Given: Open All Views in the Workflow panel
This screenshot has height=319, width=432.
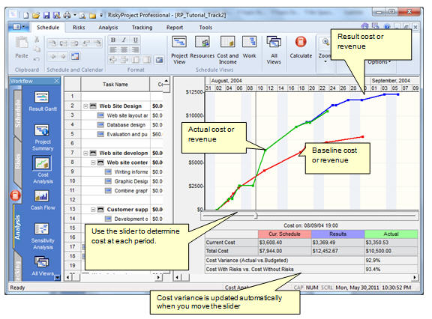Looking at the screenshot, I should tap(43, 266).
